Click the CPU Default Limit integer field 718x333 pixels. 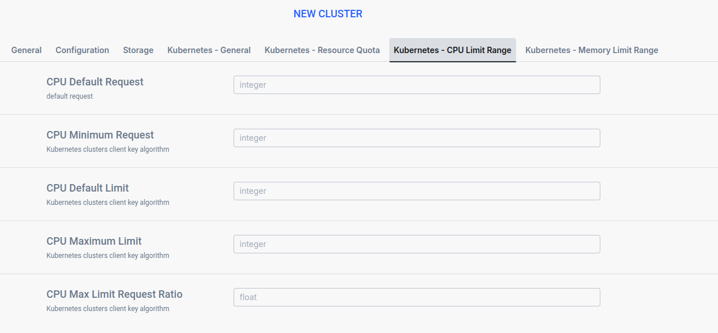tap(416, 191)
